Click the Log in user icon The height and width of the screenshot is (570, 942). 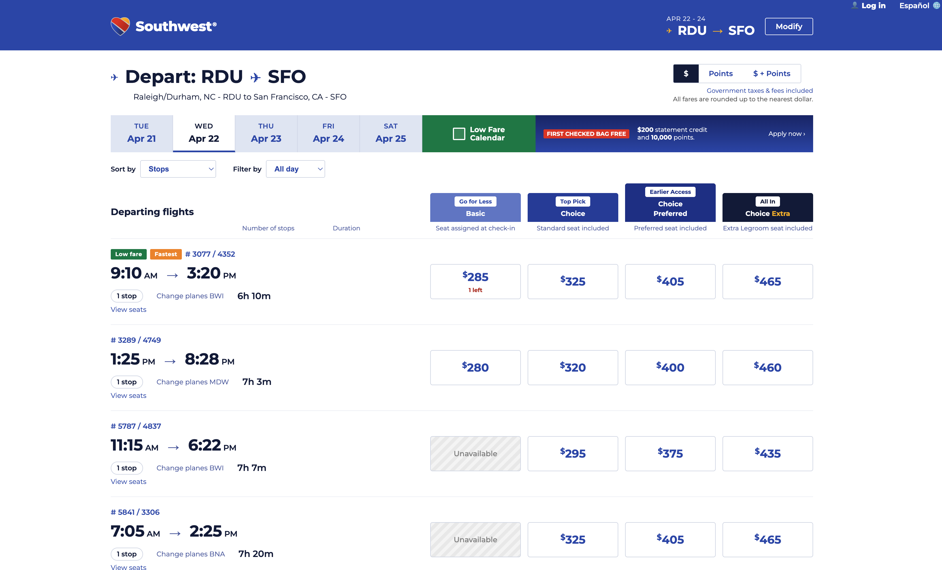tap(855, 5)
